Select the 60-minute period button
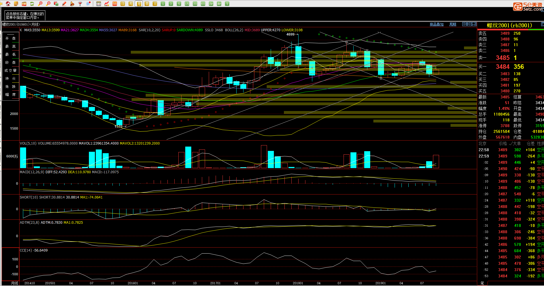544x286 pixels. tap(203, 4)
